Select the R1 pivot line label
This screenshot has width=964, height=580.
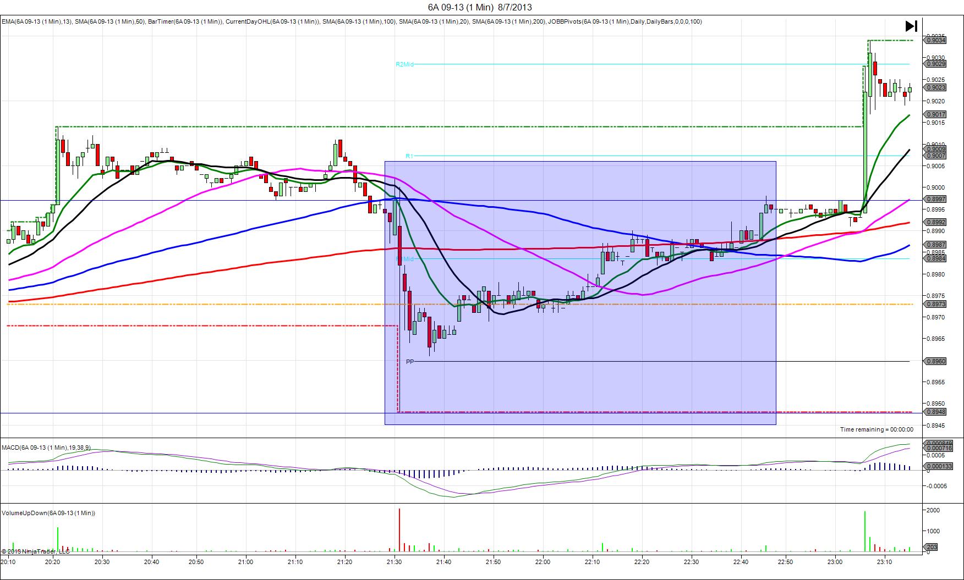(409, 156)
